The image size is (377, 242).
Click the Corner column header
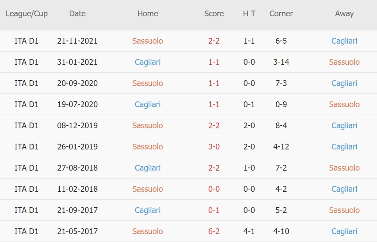click(x=281, y=14)
